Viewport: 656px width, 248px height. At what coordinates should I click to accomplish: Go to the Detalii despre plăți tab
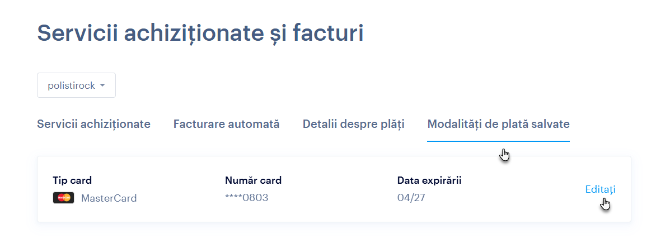353,124
